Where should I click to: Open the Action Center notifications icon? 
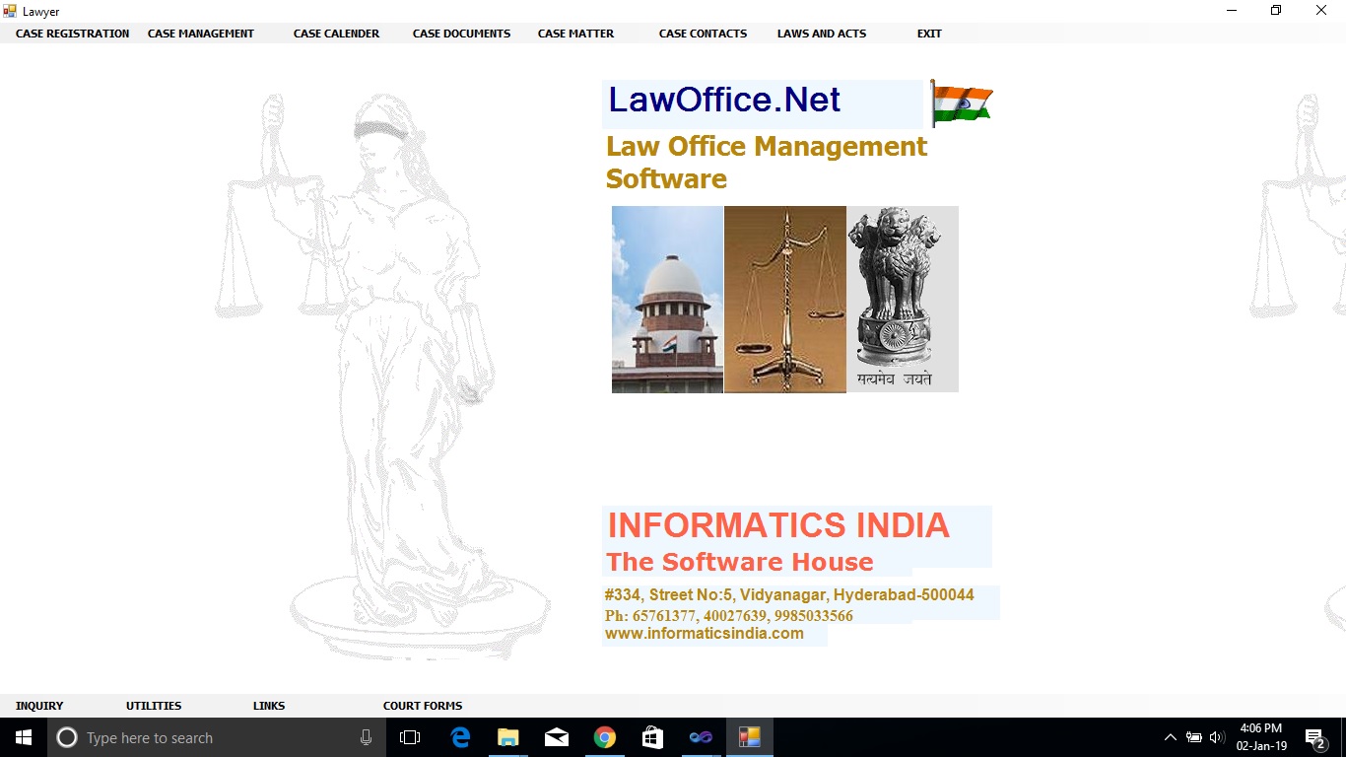point(1314,737)
